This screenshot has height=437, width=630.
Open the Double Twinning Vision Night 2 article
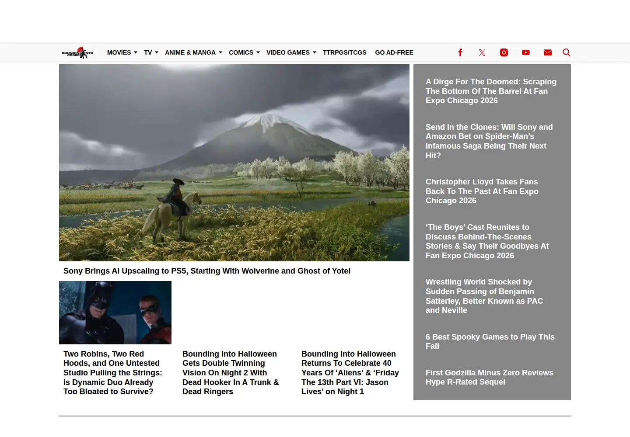click(231, 373)
